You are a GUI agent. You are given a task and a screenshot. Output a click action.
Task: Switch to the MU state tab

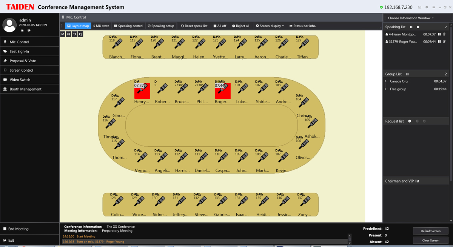pyautogui.click(x=101, y=26)
